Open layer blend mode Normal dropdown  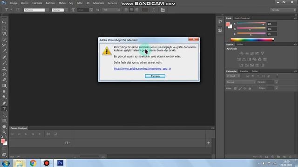pyautogui.click(x=241, y=82)
